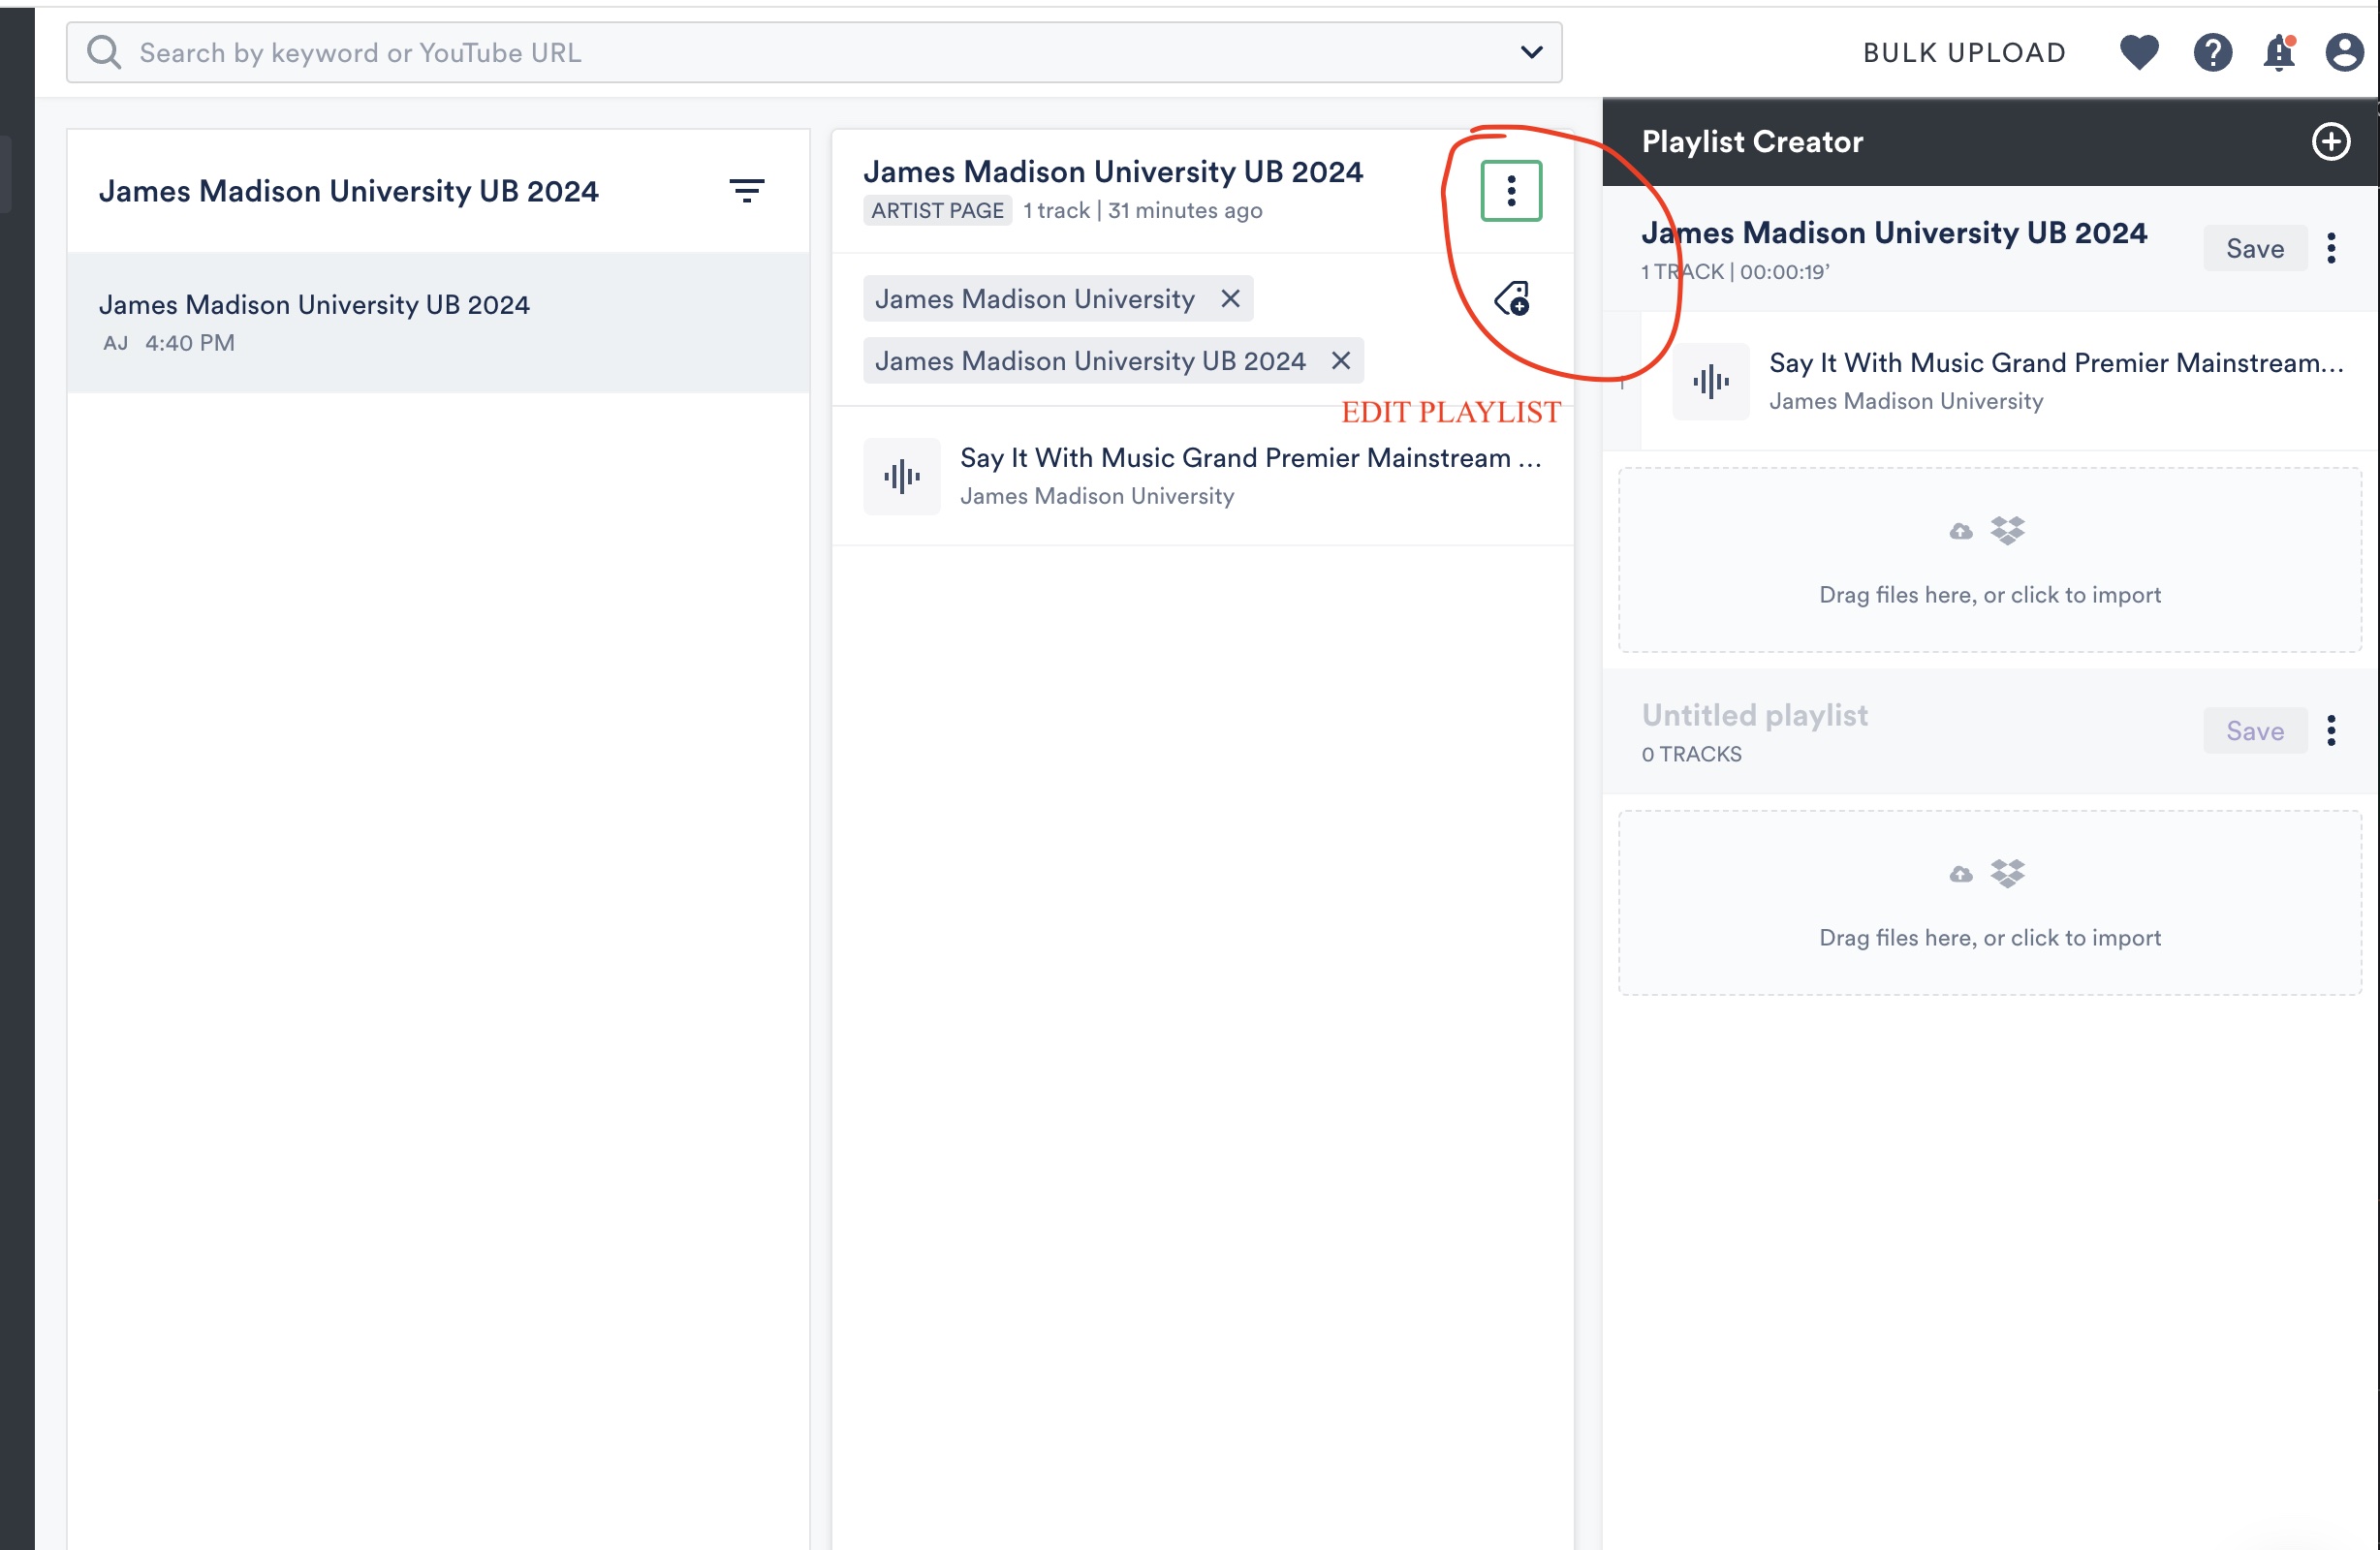Screen dimensions: 2380x1550
Task: Remove James Madison University UB 2024 tag
Action: click(1341, 361)
